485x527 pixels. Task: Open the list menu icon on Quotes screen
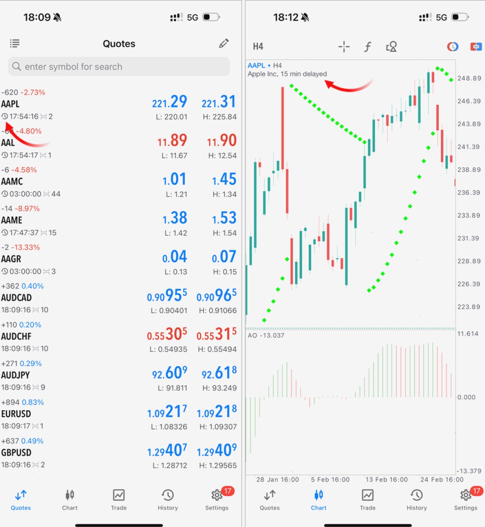point(15,43)
